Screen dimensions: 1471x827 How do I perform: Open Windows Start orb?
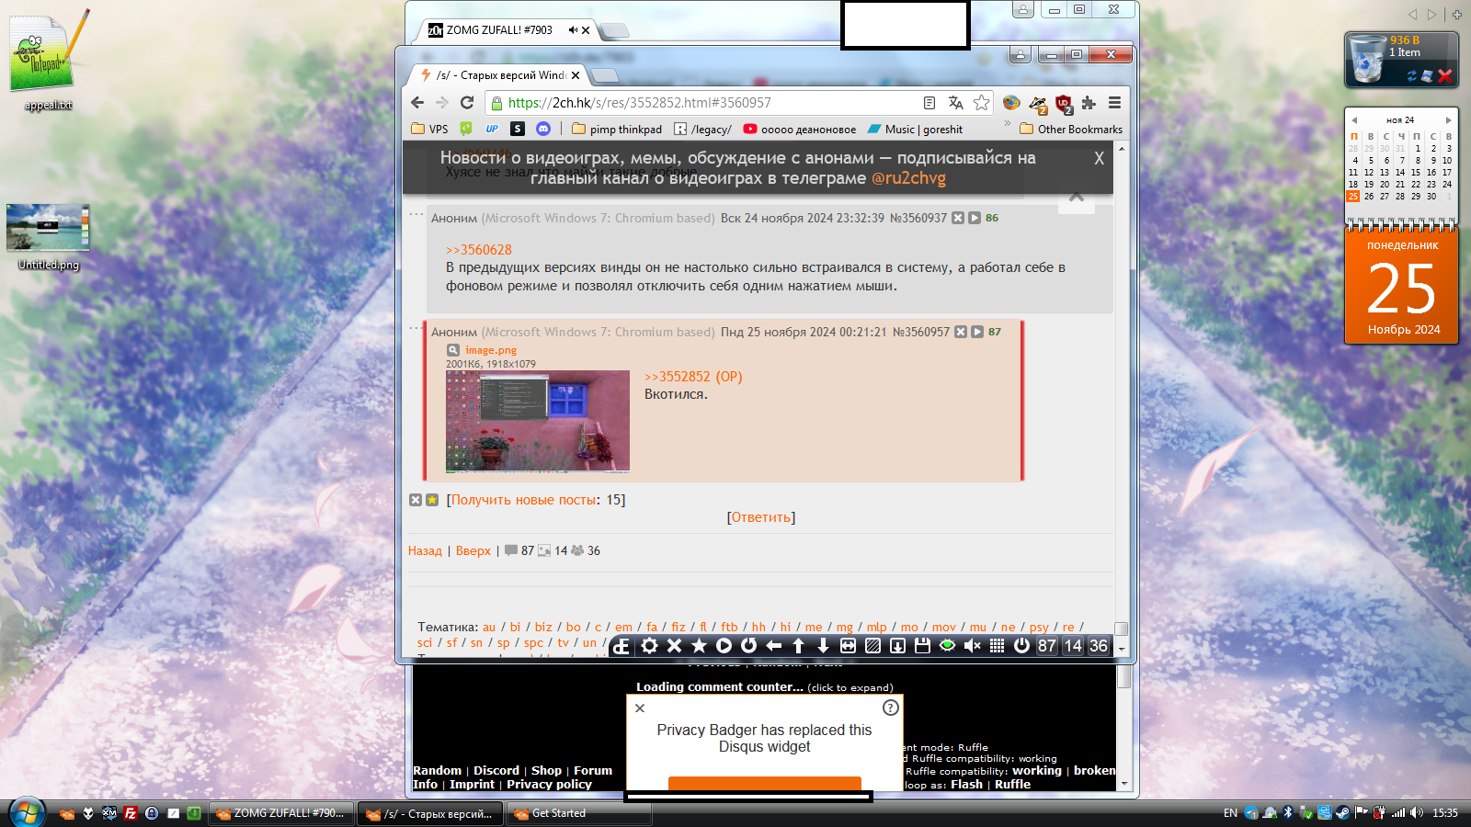pyautogui.click(x=27, y=813)
